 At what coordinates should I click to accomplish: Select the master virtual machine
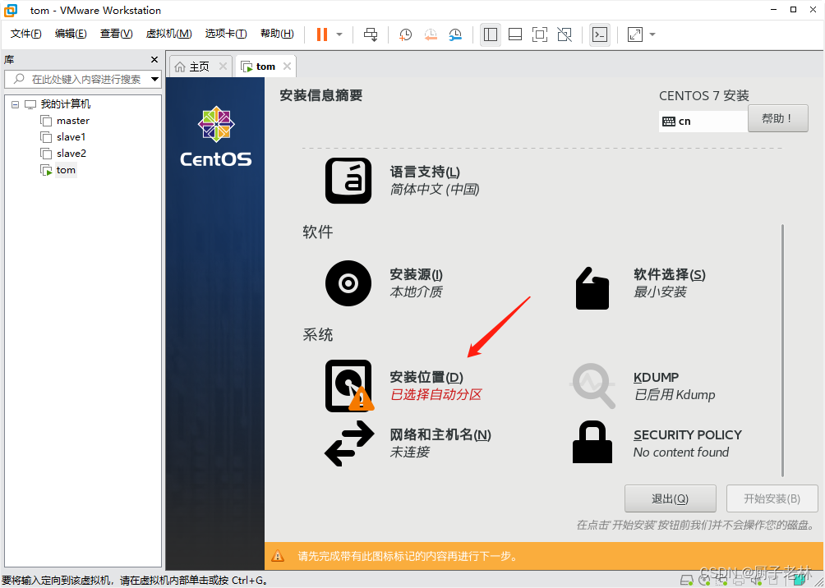pos(73,121)
